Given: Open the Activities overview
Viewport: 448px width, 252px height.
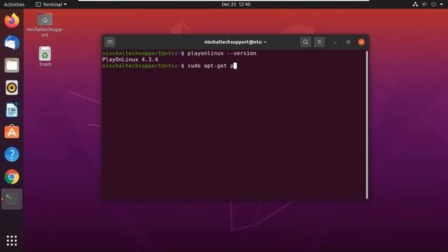Looking at the screenshot, I should point(14,4).
